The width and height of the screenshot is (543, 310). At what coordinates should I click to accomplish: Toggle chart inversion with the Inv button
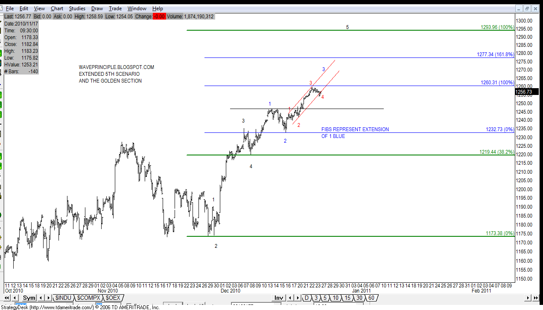[278, 298]
